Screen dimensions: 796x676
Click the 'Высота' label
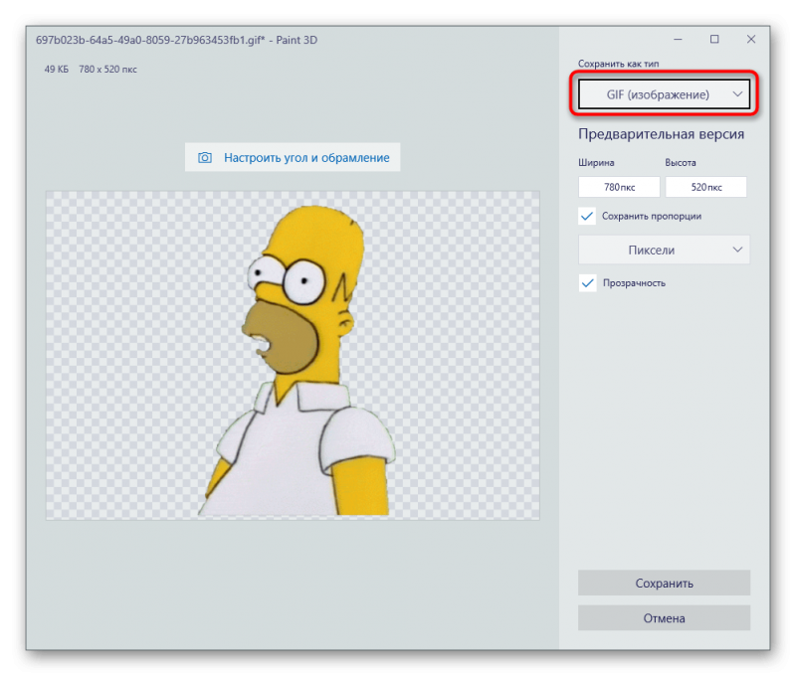point(681,163)
